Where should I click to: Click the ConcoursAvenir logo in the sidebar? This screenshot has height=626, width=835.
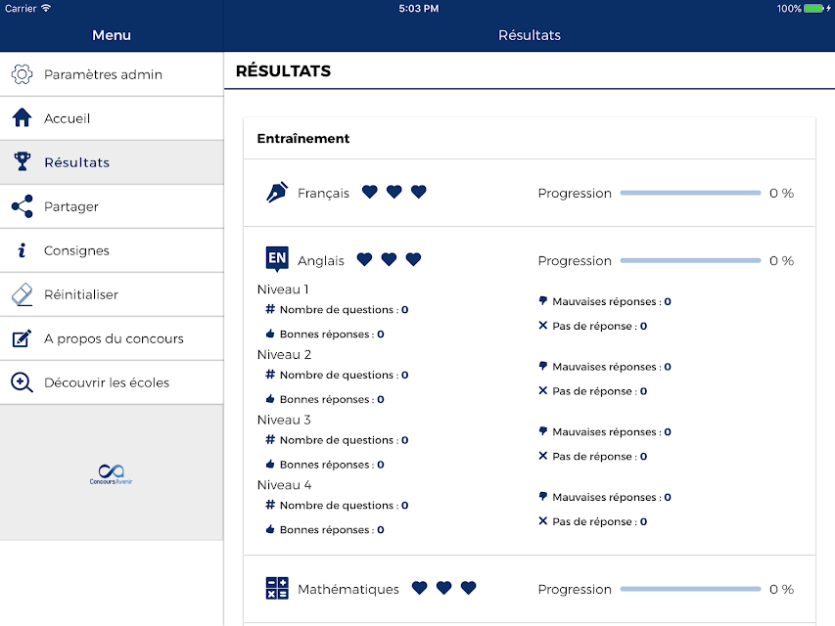point(111,473)
